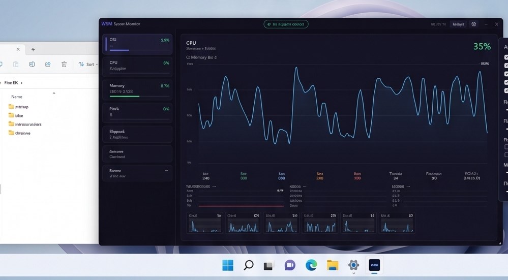This screenshot has height=280, width=508.
Task: Click the WSM logo in title bar
Action: [x=107, y=24]
